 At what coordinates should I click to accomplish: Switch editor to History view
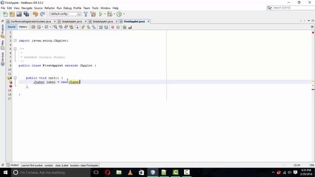pyautogui.click(x=23, y=27)
